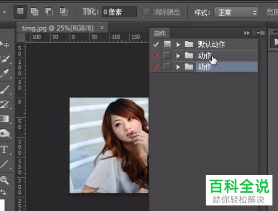The height and width of the screenshot is (211, 278).
Task: Select the Line tool
Action: pos(4,164)
